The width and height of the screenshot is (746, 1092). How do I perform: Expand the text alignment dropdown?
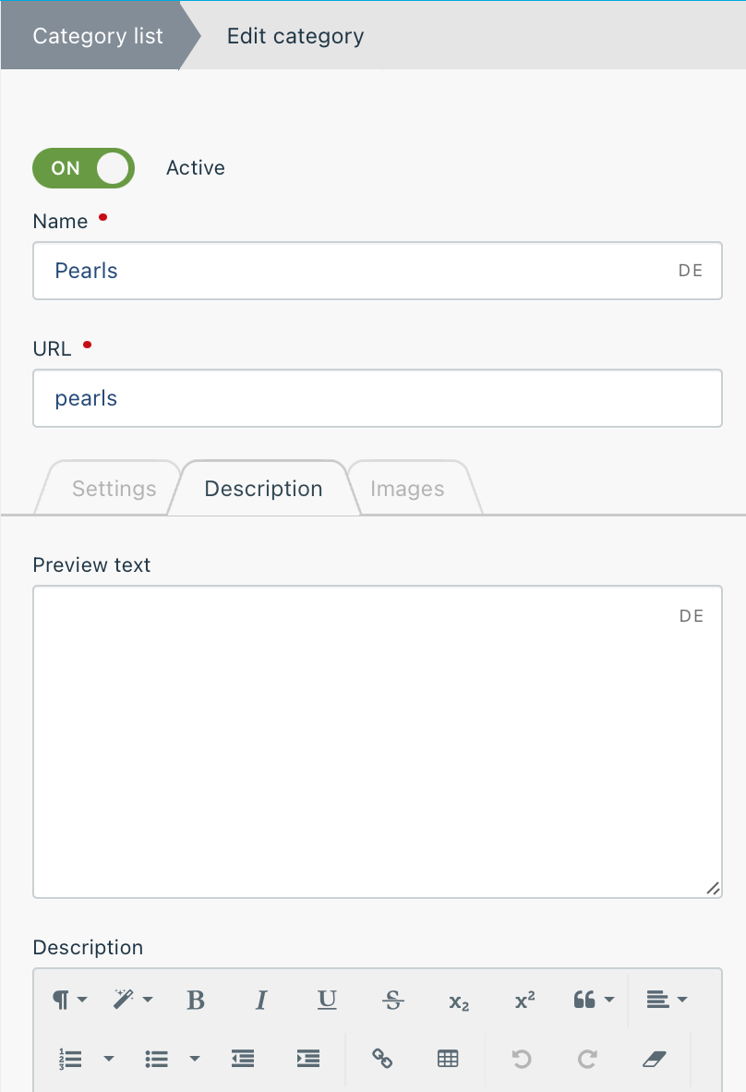[x=666, y=1000]
